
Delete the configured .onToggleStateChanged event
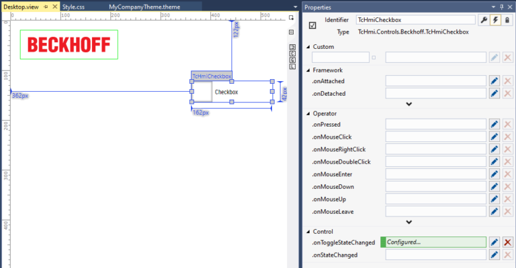(x=508, y=242)
